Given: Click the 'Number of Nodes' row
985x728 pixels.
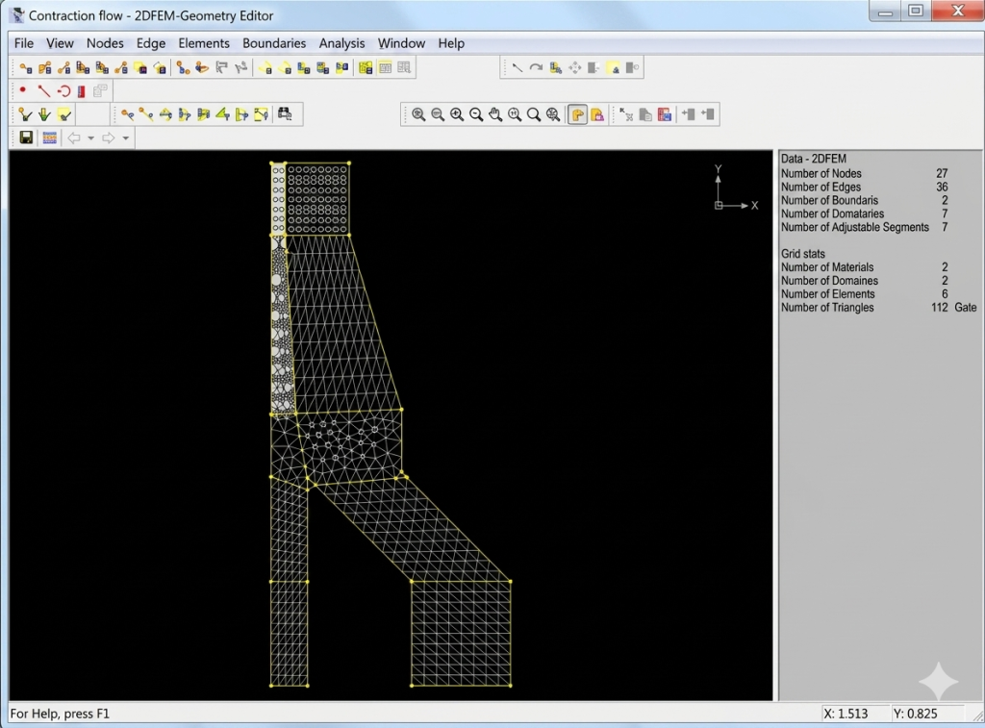Looking at the screenshot, I should point(865,173).
